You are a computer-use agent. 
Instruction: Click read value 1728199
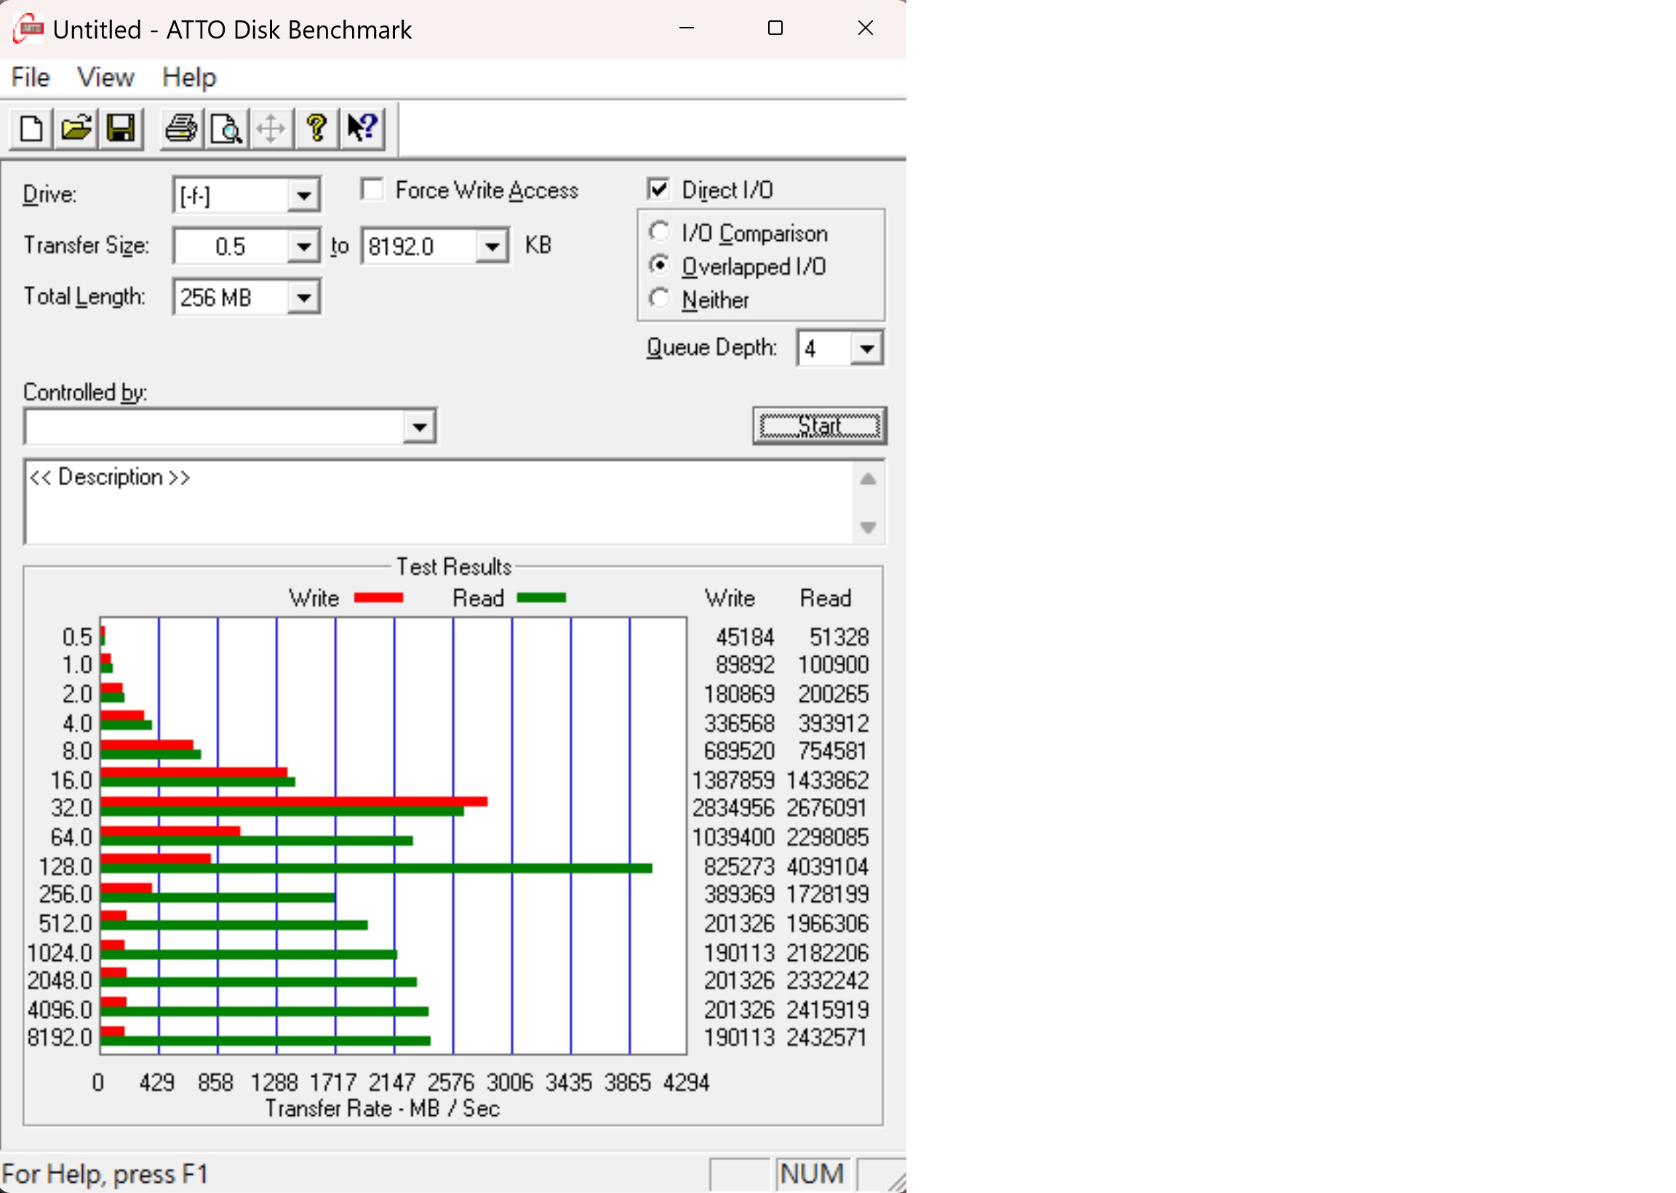click(827, 895)
